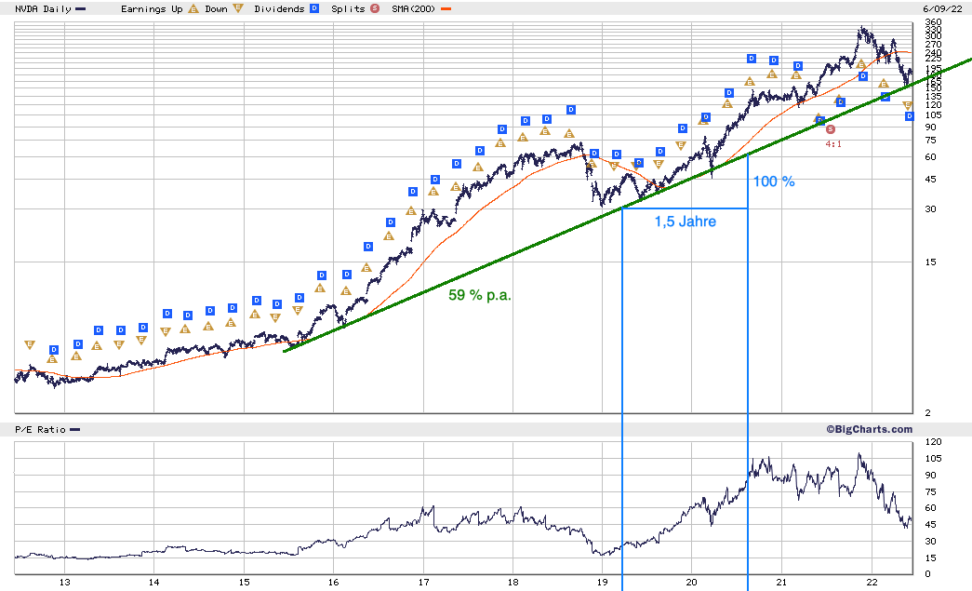Image resolution: width=972 pixels, height=591 pixels.
Task: Click the earliest earnings down triangle on chart
Action: click(x=30, y=344)
